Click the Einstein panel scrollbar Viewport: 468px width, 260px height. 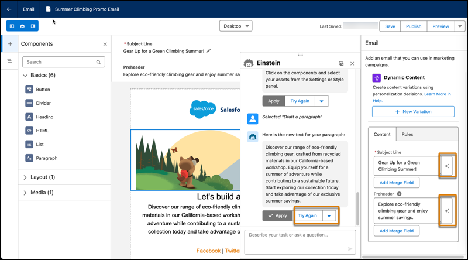[x=357, y=209]
